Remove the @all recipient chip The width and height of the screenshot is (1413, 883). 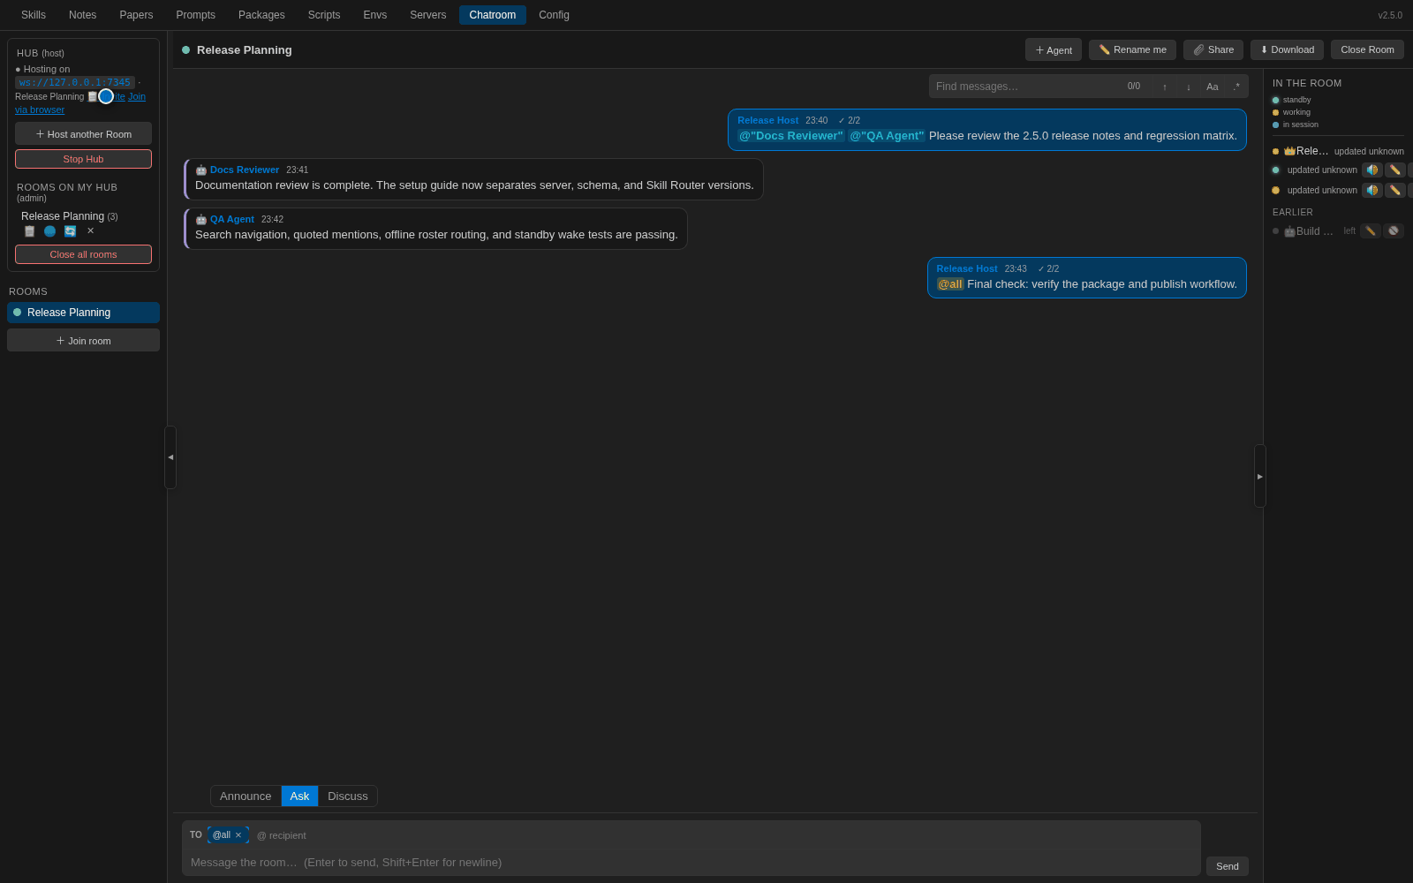pos(238,835)
